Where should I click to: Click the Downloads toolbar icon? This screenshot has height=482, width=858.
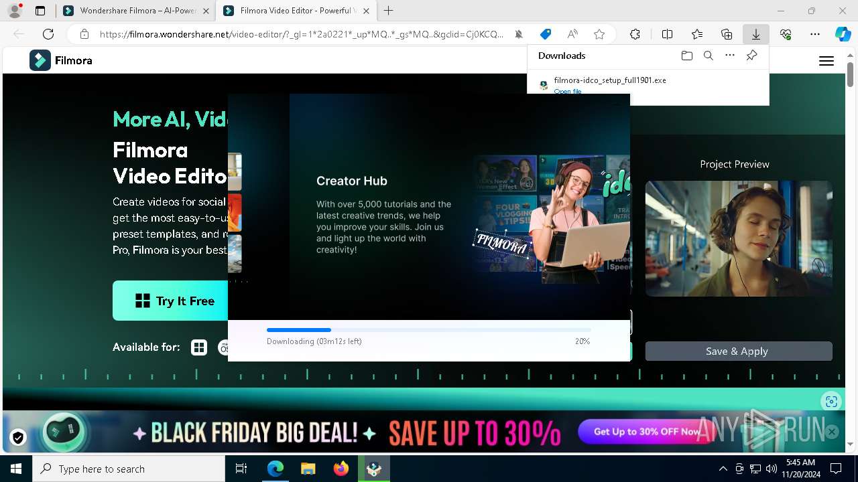[x=756, y=34]
